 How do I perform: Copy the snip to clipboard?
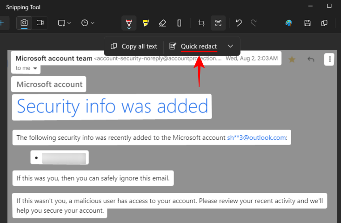coord(324,23)
